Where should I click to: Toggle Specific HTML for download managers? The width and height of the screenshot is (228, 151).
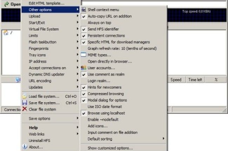coord(124,42)
